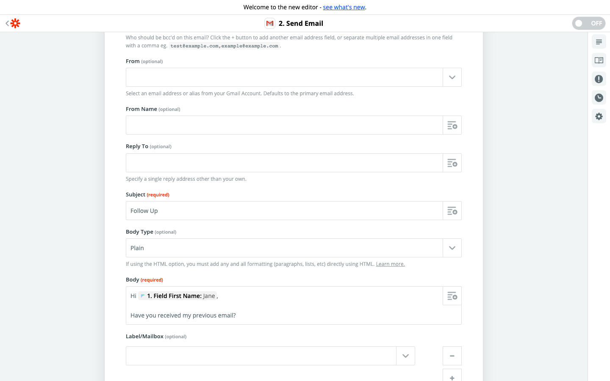Click the Gmail icon in the header
Viewport: 610px width, 381px height.
[270, 23]
